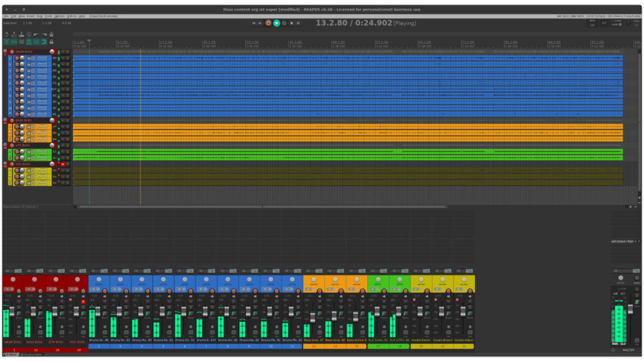This screenshot has width=644, height=362.
Task: Collapse the GTR BUSS folder in track panel
Action: click(x=5, y=144)
